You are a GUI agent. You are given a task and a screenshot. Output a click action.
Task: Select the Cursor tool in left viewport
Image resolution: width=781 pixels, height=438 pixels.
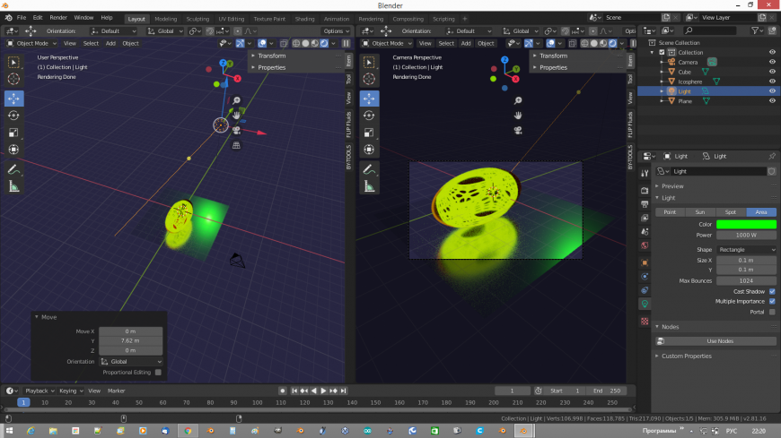[x=14, y=80]
